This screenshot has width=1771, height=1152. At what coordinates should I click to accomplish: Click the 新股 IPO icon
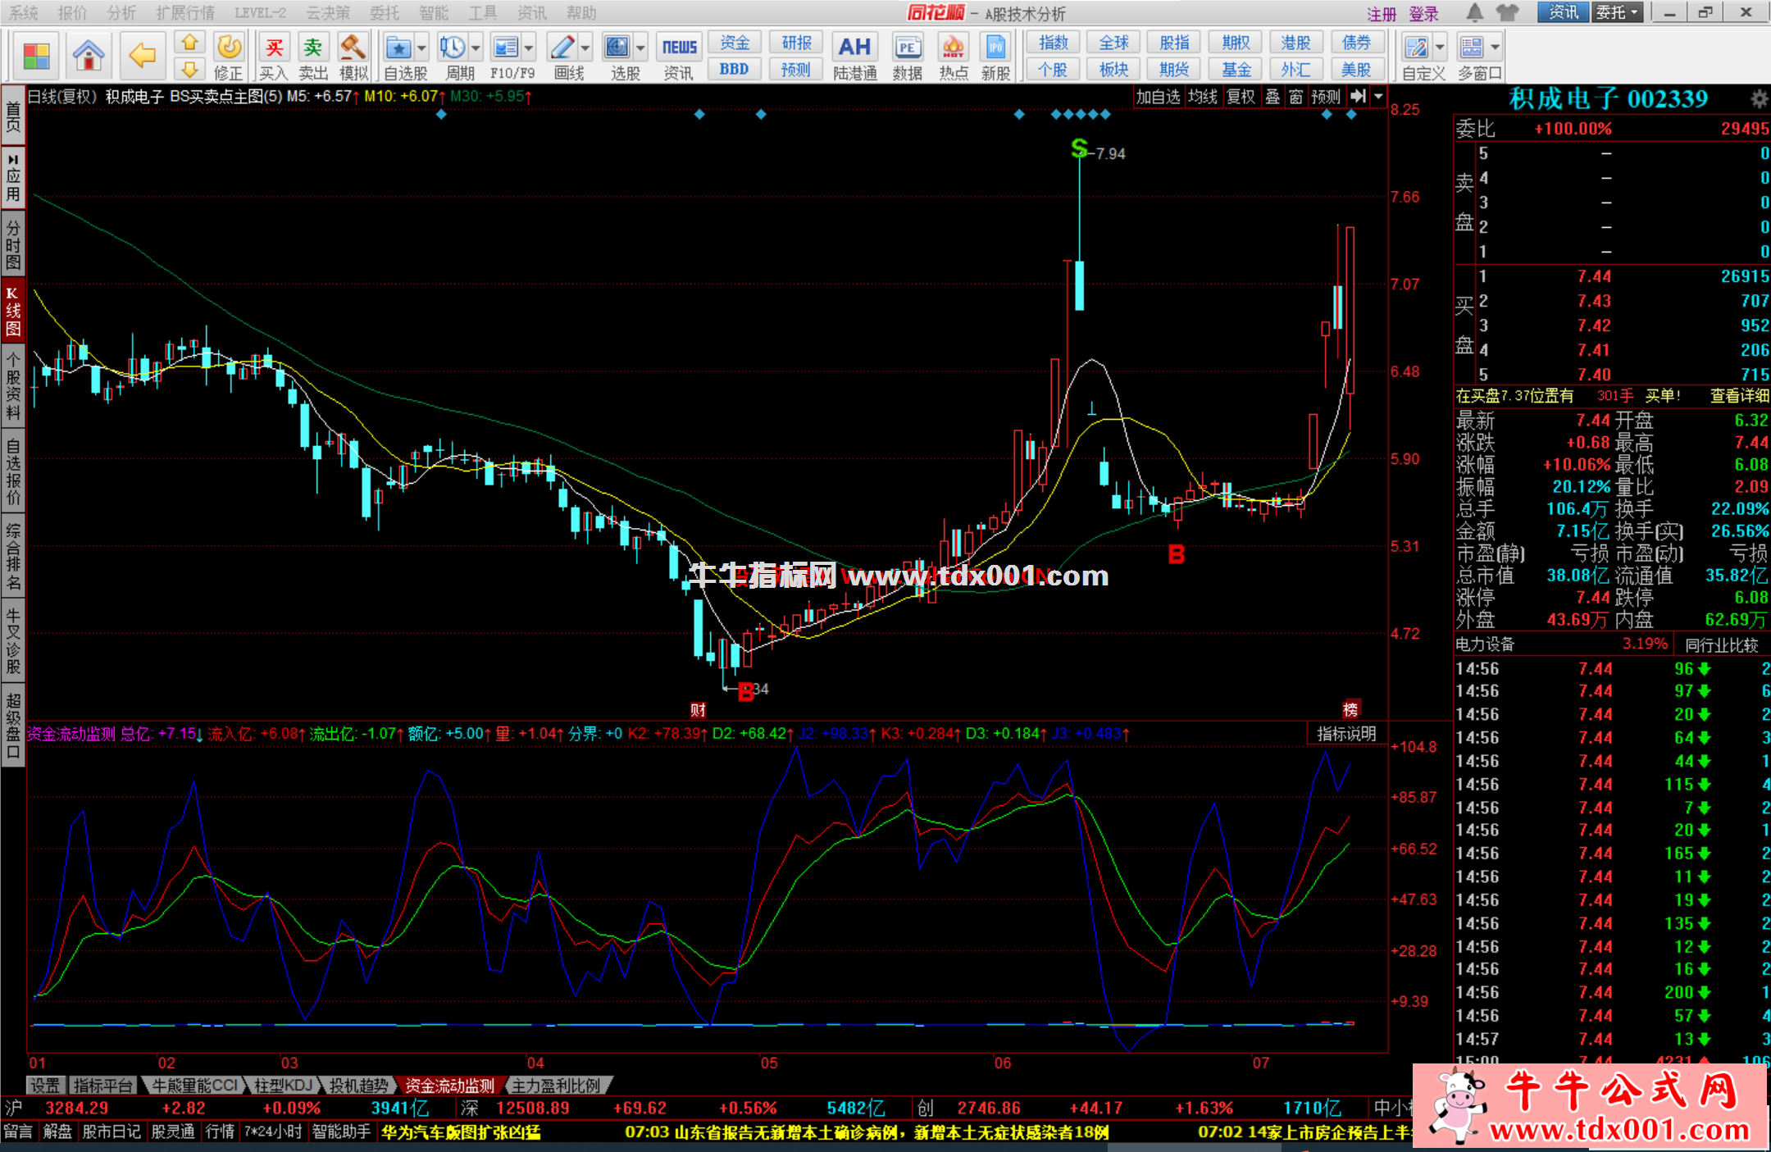coord(995,48)
